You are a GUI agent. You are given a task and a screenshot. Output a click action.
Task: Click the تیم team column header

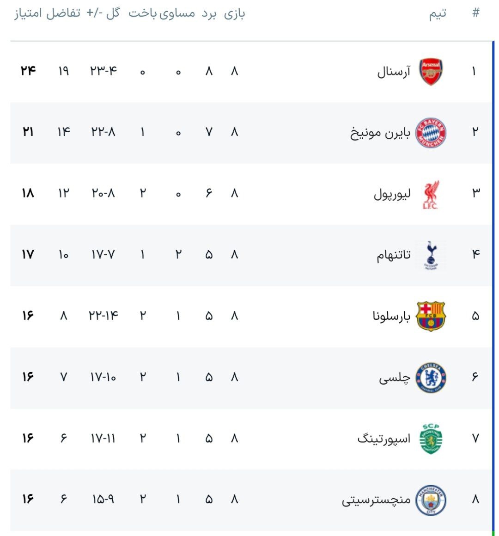click(438, 14)
